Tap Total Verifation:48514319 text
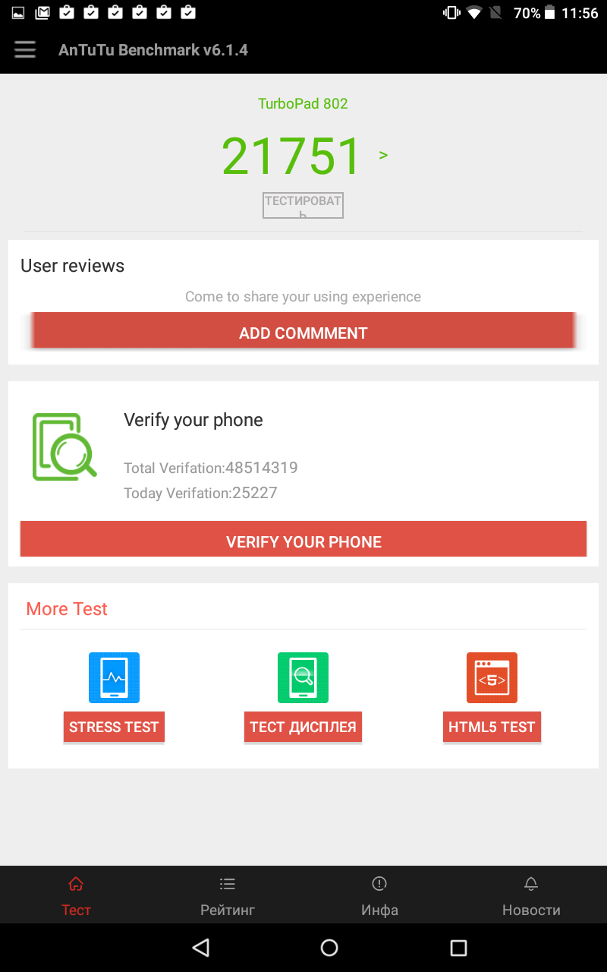 (211, 468)
